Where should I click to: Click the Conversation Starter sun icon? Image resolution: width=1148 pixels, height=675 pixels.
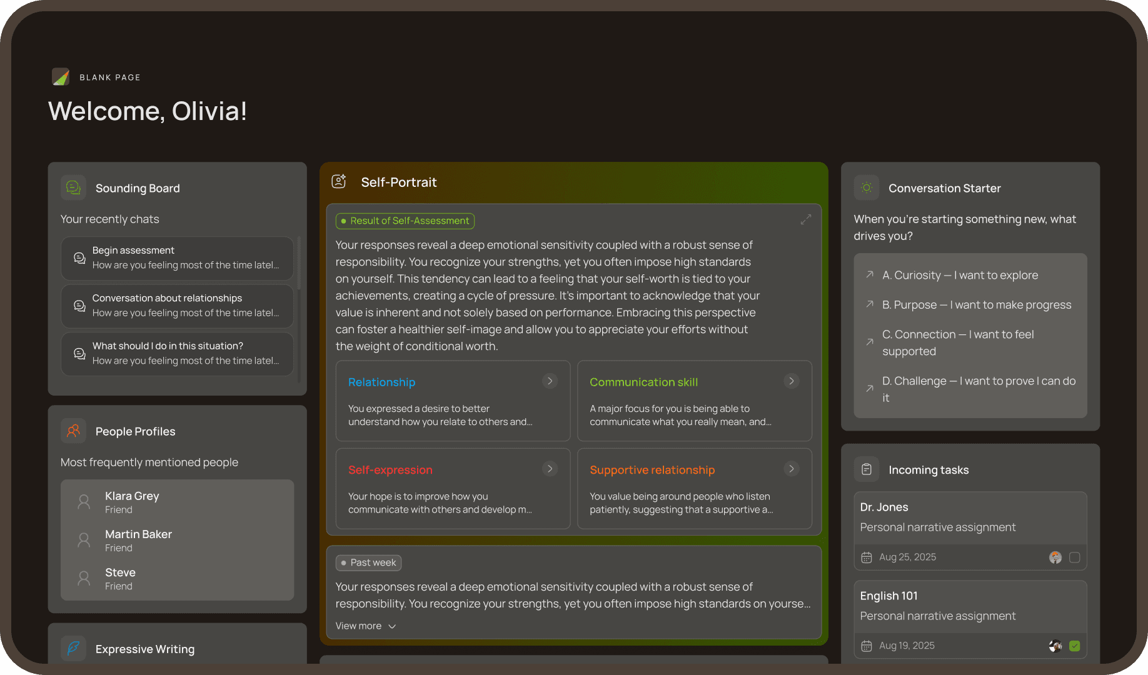[867, 187]
